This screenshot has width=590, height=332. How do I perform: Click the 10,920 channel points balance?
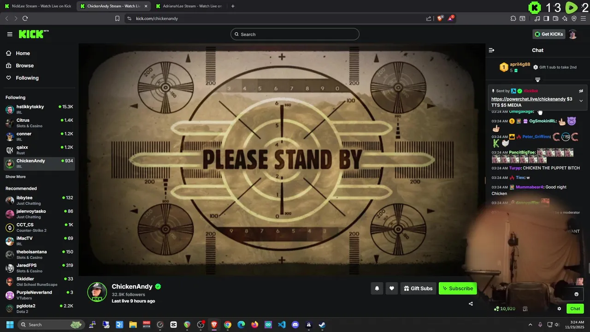(x=505, y=309)
